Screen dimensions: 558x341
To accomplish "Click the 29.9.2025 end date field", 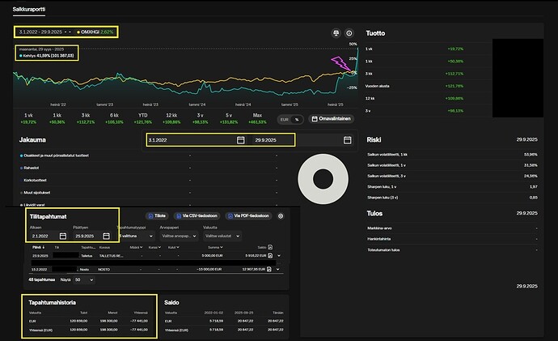I will [273, 140].
